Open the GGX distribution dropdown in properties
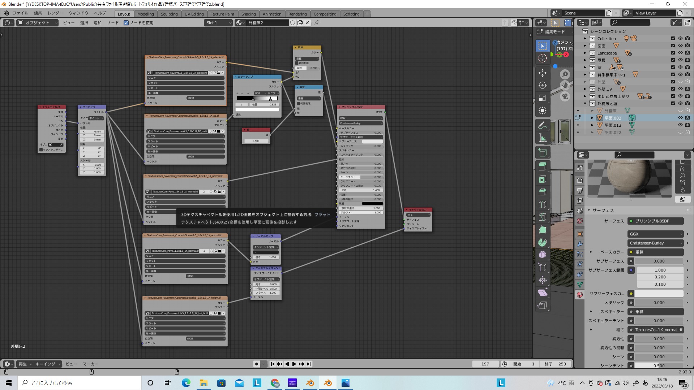Image resolution: width=694 pixels, height=390 pixels. (656, 234)
